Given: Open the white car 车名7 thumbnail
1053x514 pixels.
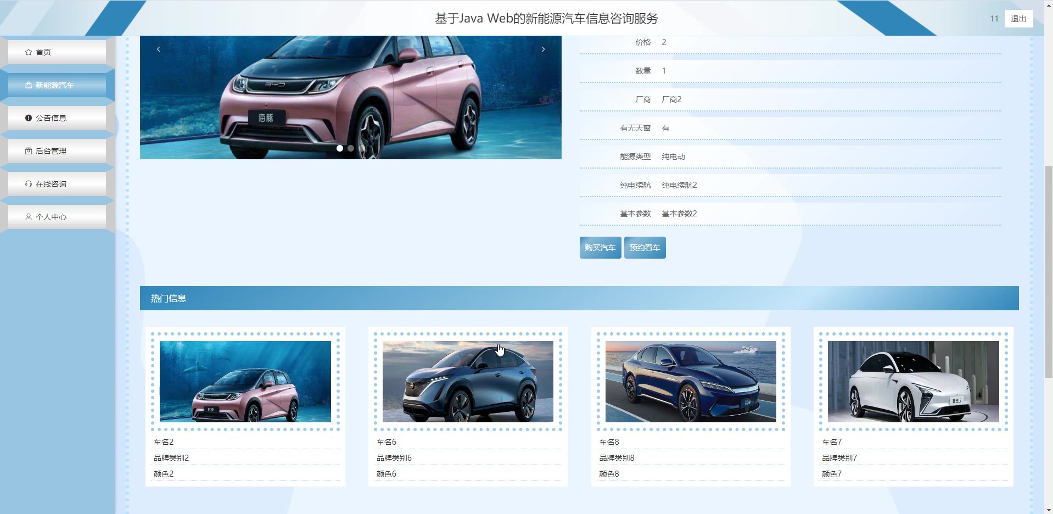Looking at the screenshot, I should point(914,382).
